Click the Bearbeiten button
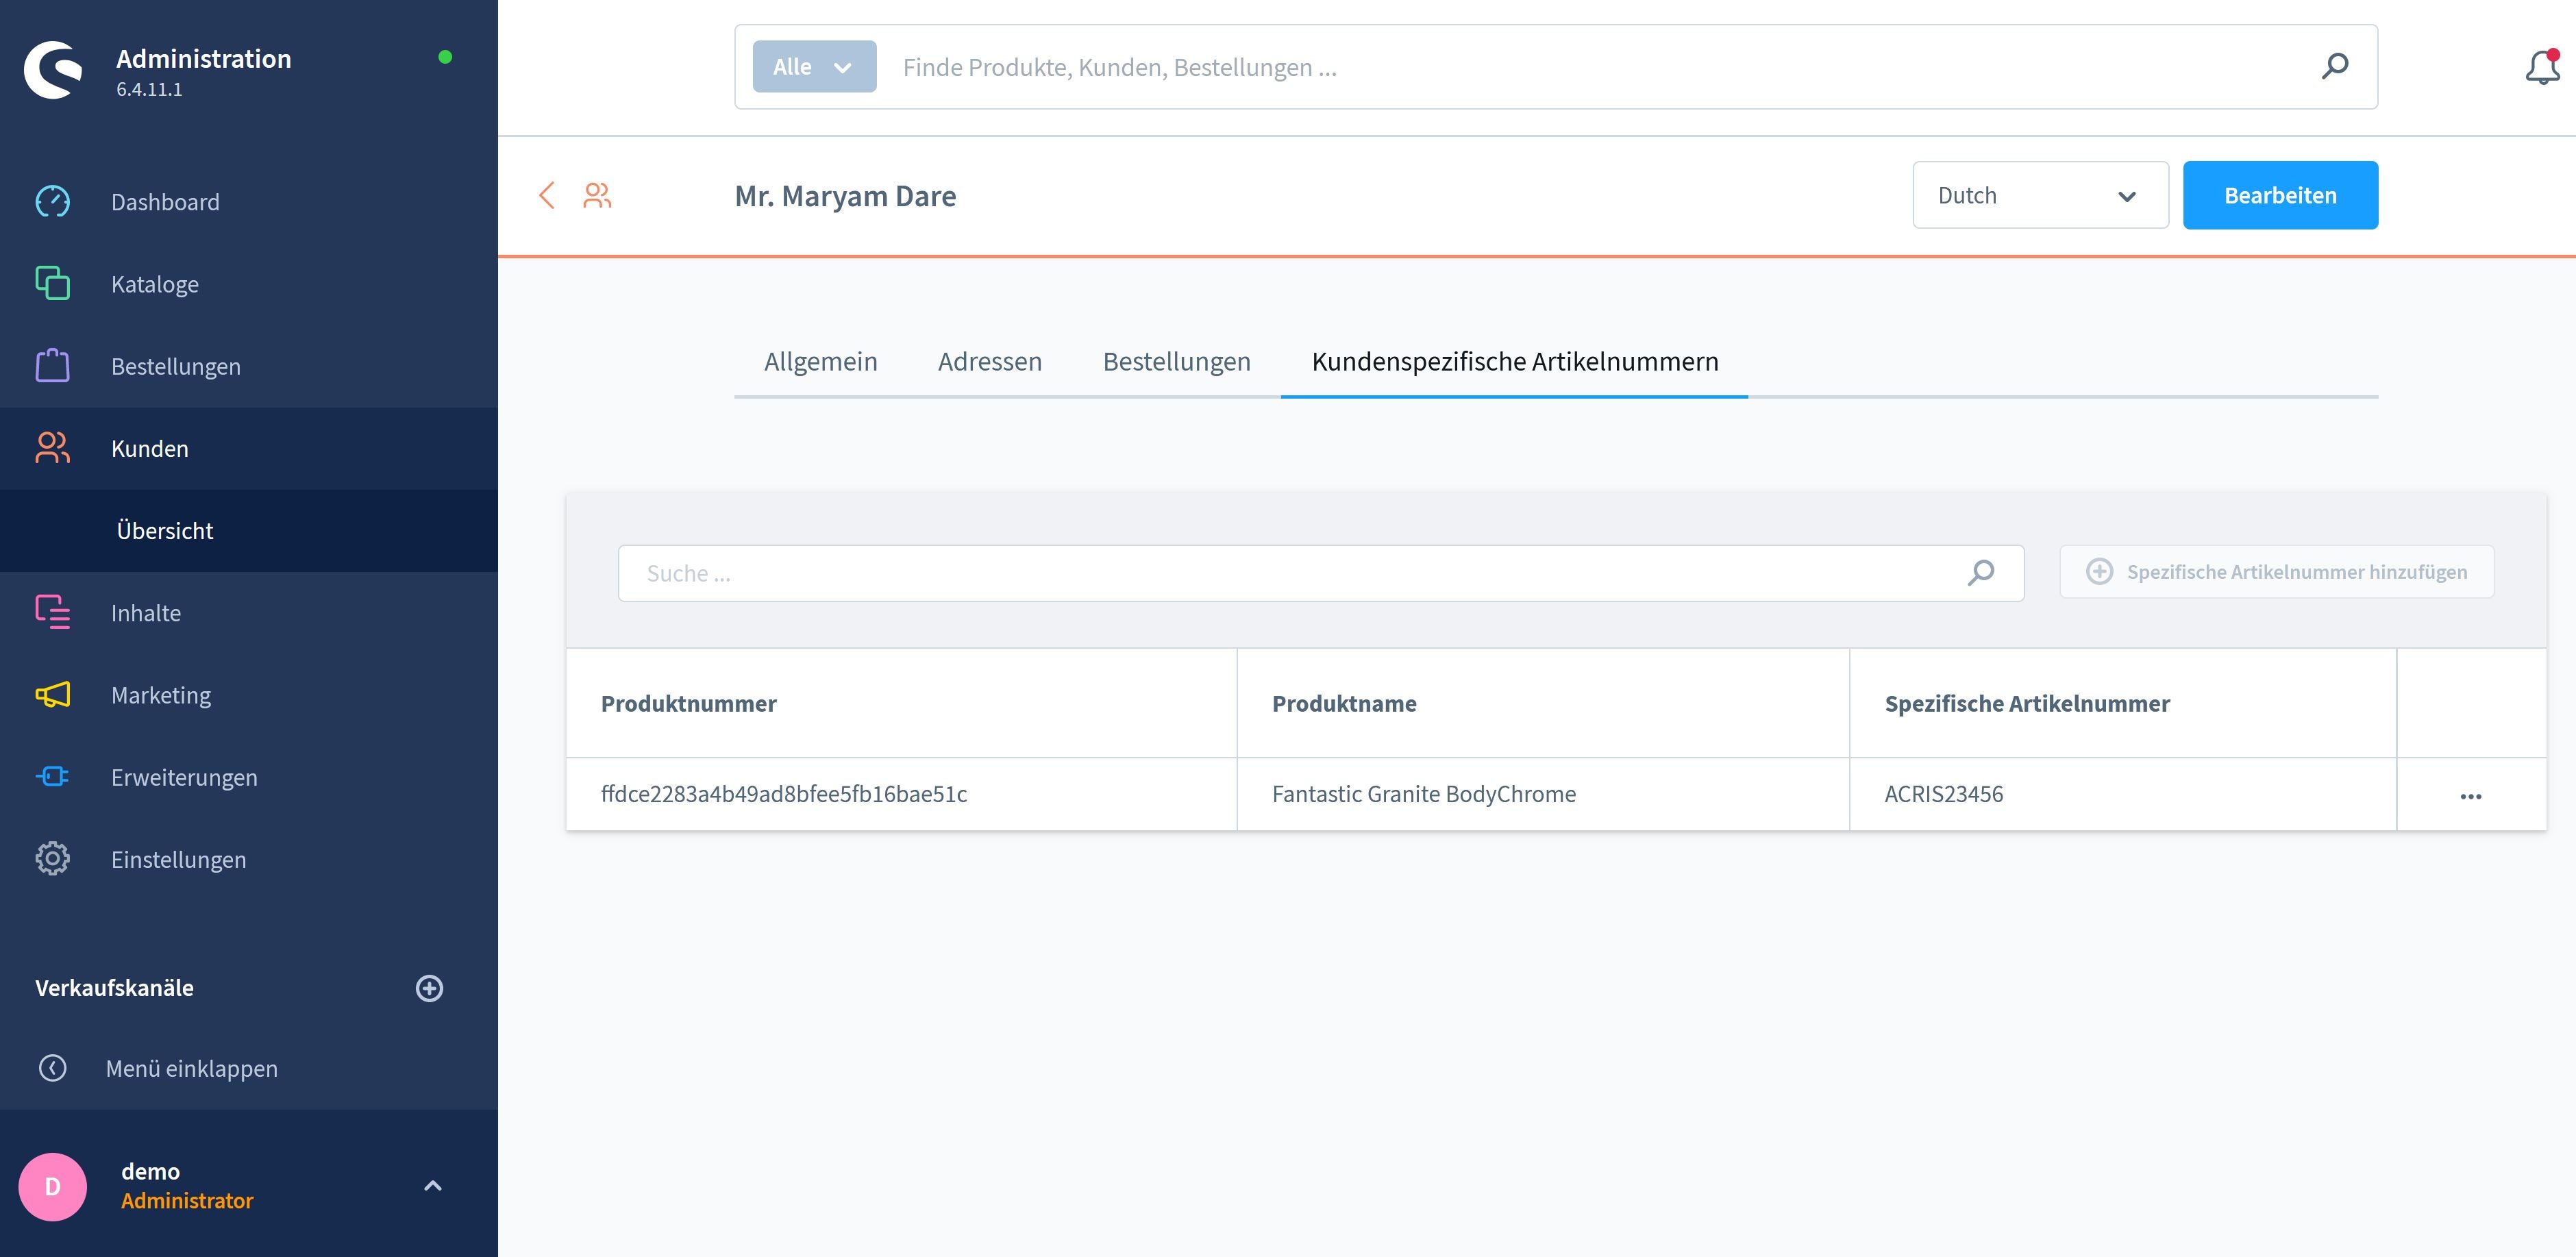 (2280, 194)
